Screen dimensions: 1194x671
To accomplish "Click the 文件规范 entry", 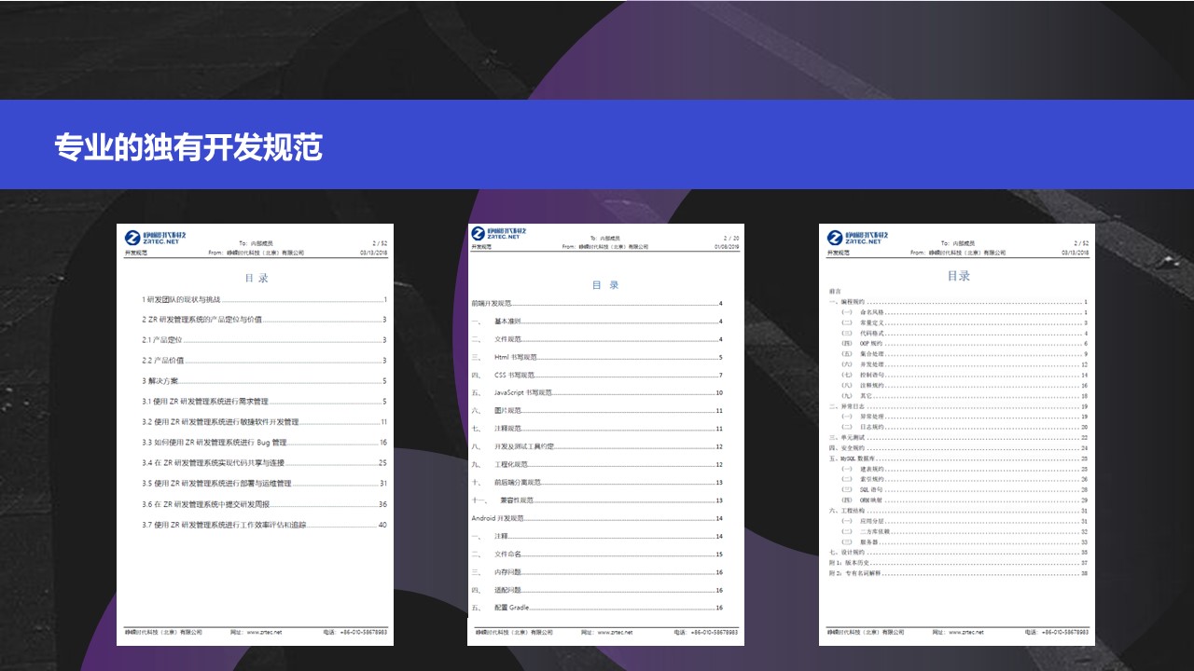I will click(597, 339).
